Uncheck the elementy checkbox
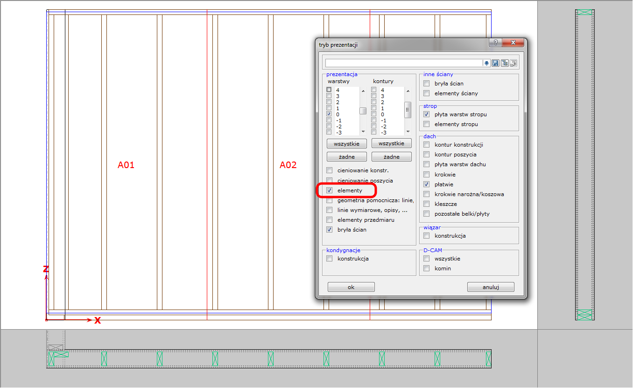Viewport: 633px width, 388px height. pos(330,190)
